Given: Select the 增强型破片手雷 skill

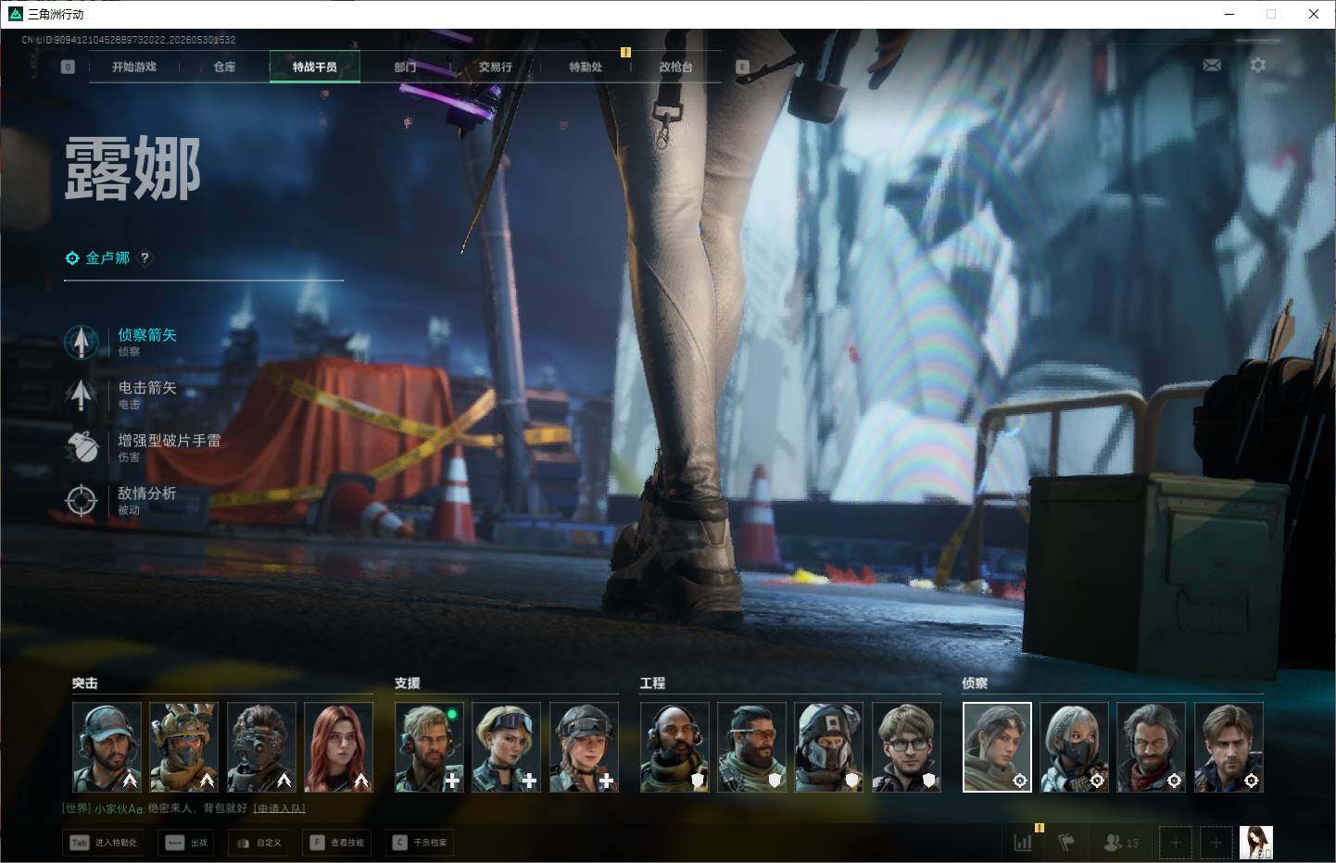Looking at the screenshot, I should click(x=144, y=447).
